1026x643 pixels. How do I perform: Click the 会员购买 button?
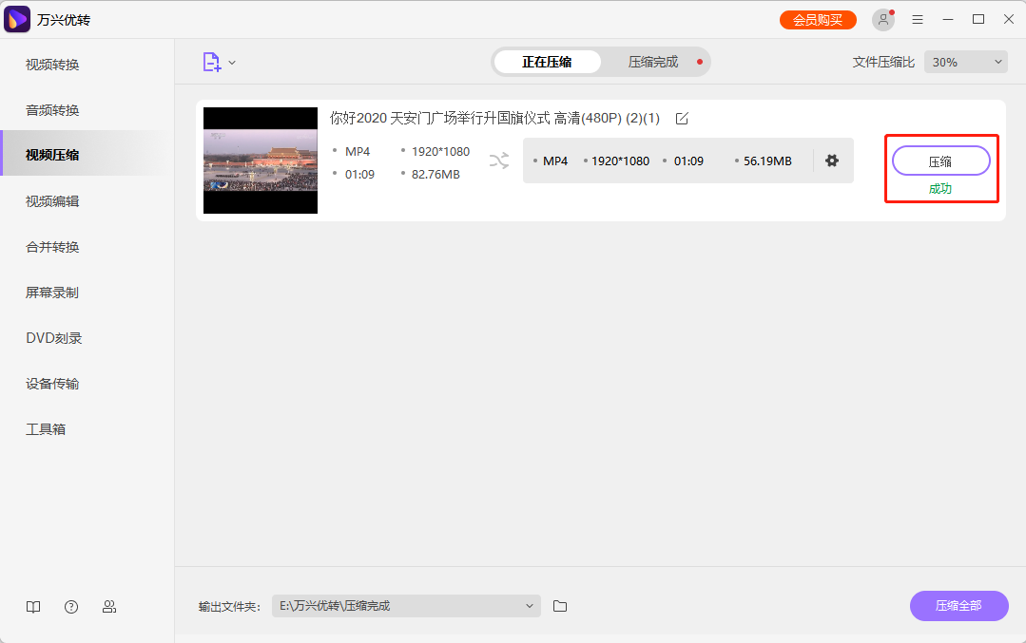click(x=818, y=18)
